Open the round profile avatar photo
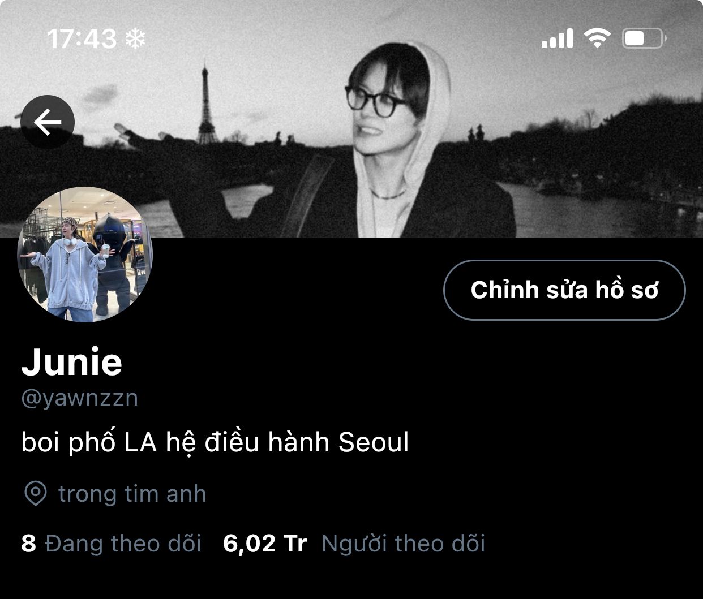The height and width of the screenshot is (599, 703). (x=85, y=255)
